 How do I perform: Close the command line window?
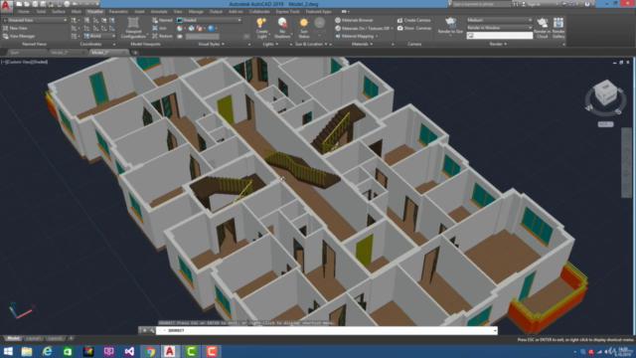144,331
